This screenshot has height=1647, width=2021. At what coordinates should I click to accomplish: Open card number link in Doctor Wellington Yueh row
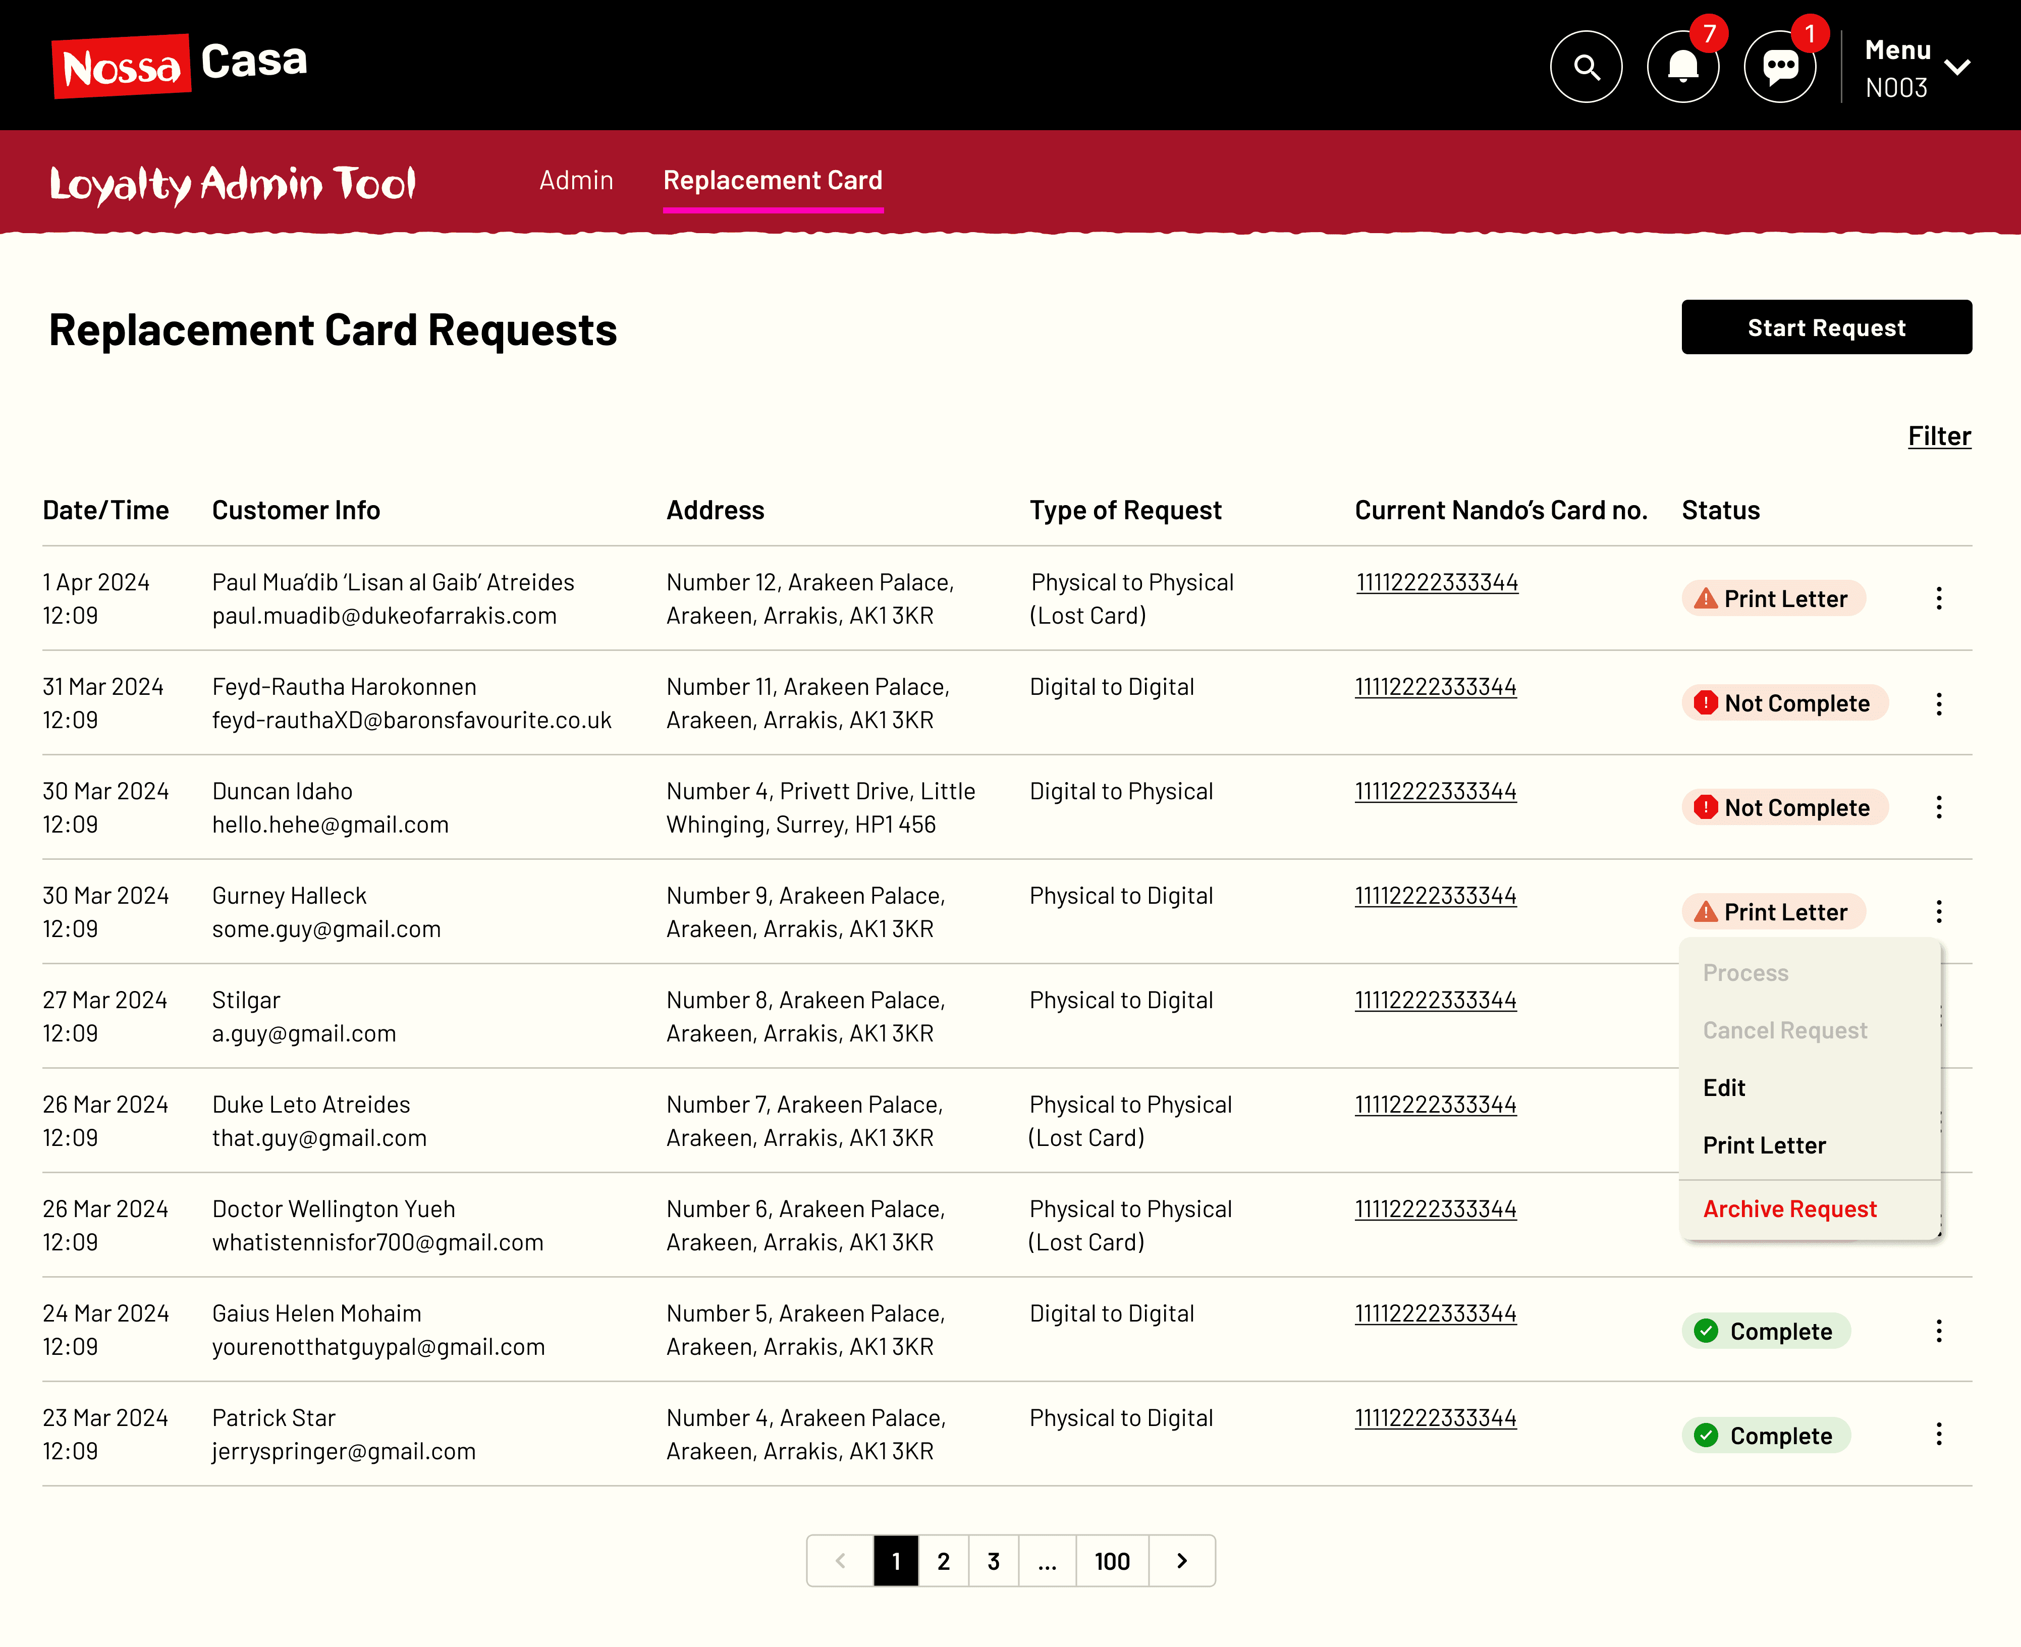tap(1436, 1209)
